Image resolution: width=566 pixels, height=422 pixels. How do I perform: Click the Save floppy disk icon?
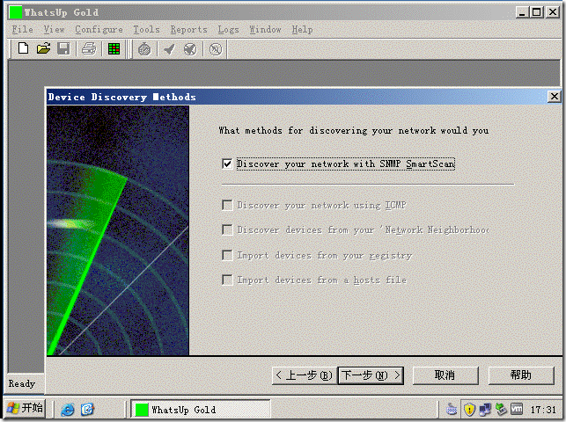[x=63, y=48]
